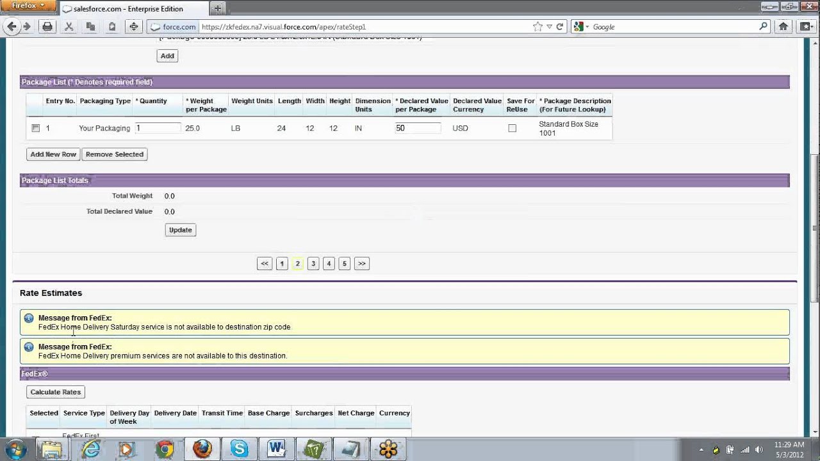Select package entry 1 checkbox
The width and height of the screenshot is (820, 461).
click(36, 128)
